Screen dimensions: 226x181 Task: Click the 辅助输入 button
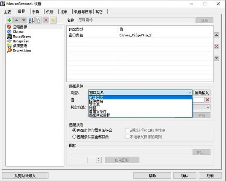[202, 92]
